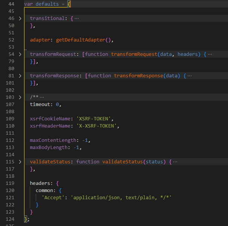Click the ellipsis ending the transformRequest line
The image size is (228, 226).
(210, 54)
